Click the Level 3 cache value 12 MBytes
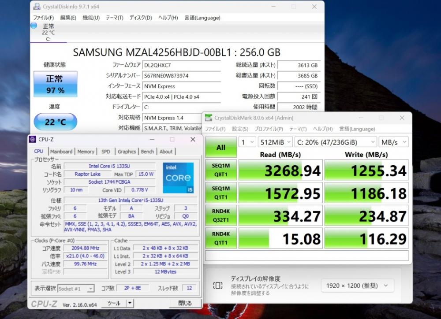Viewport: 441px width, 319px height. [x=165, y=272]
